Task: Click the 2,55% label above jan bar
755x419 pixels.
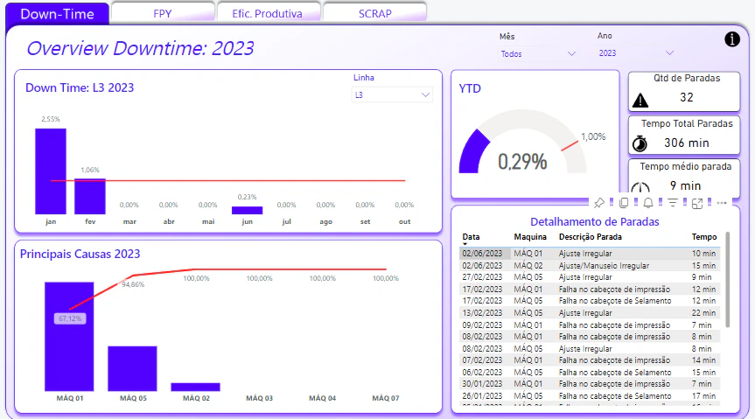Action: pyautogui.click(x=51, y=119)
